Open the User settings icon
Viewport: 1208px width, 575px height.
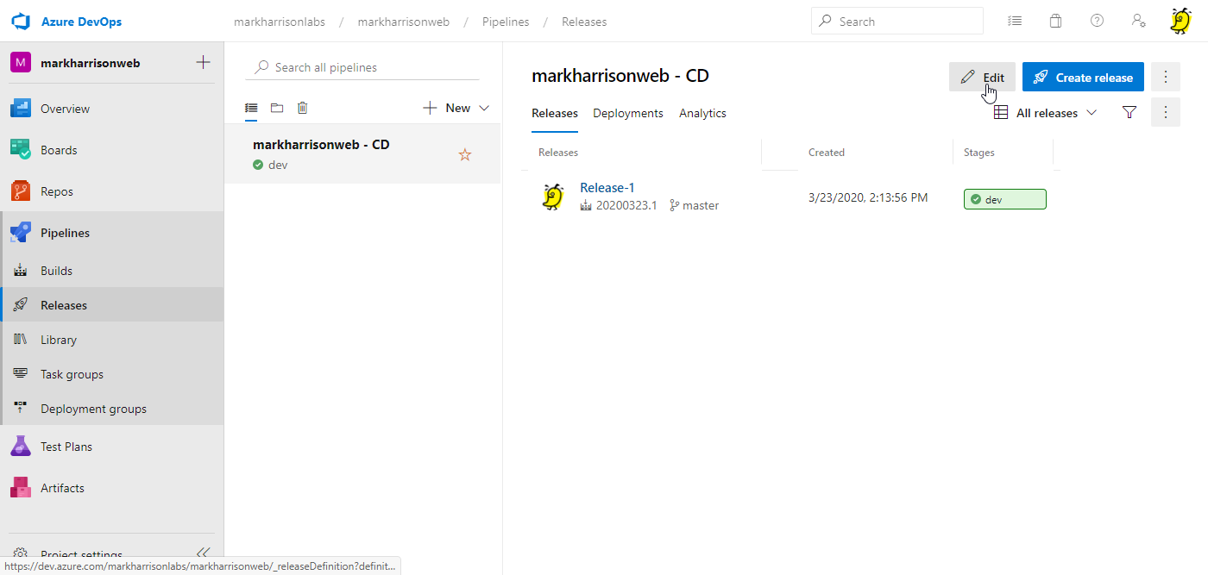click(1138, 22)
